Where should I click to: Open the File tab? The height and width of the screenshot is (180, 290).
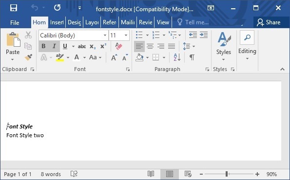pos(15,22)
